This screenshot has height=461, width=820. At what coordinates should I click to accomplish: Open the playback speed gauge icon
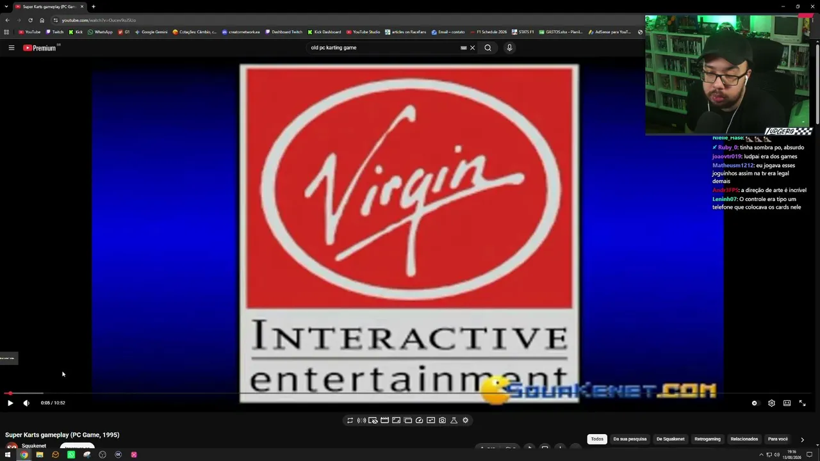[x=419, y=420]
